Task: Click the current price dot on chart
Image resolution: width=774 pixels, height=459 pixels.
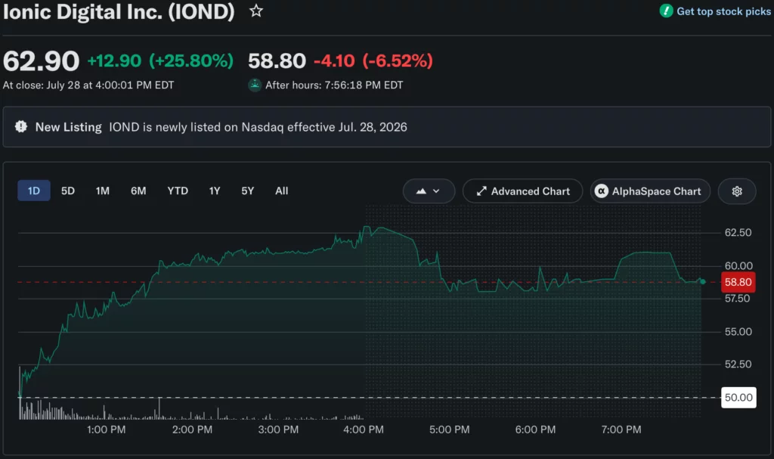Action: 702,281
